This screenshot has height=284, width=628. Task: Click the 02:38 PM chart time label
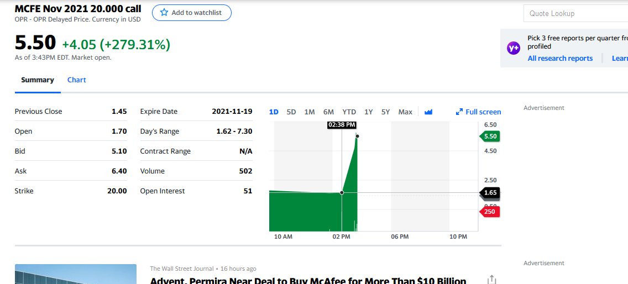(x=342, y=124)
